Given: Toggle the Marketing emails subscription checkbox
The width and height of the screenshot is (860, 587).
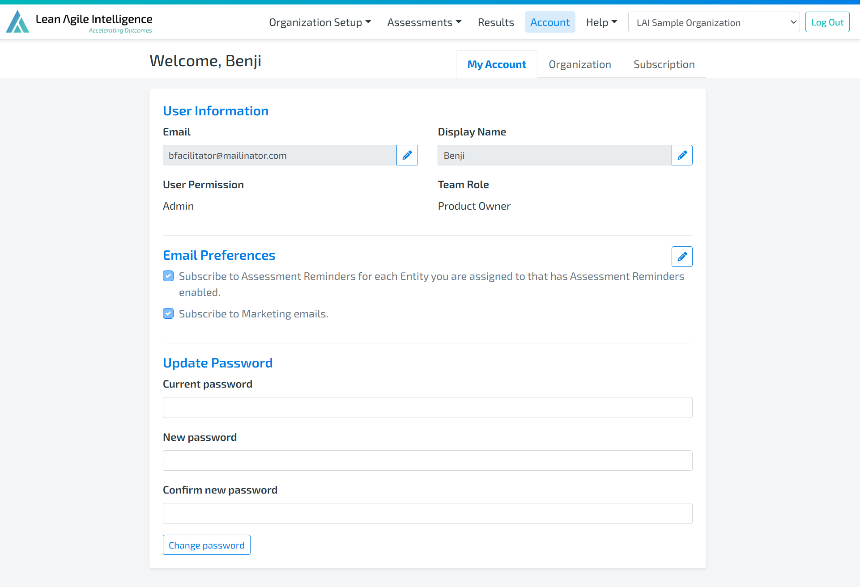Looking at the screenshot, I should click(x=168, y=313).
